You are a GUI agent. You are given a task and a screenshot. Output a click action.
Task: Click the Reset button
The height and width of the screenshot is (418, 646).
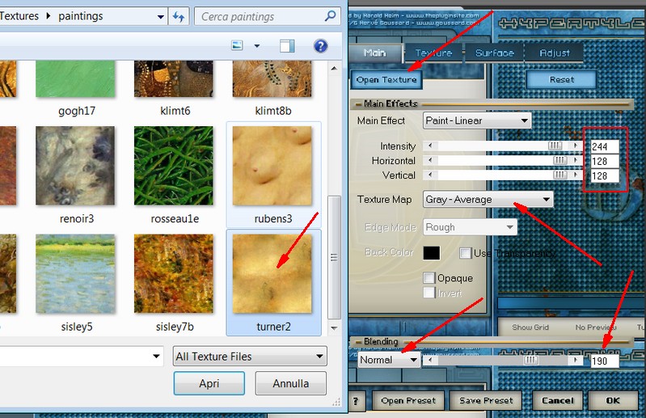[x=562, y=79]
